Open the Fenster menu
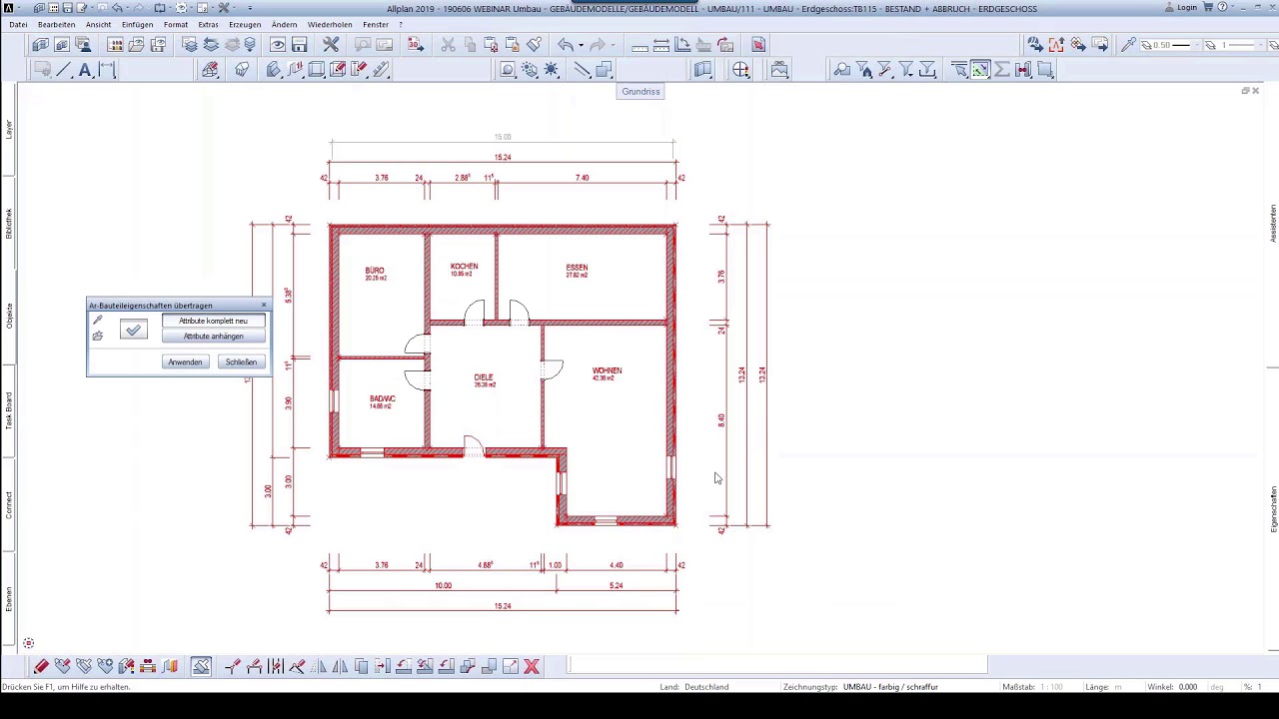 376,24
